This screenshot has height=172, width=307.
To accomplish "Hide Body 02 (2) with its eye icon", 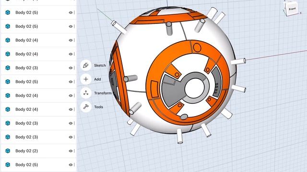I will tap(71, 151).
